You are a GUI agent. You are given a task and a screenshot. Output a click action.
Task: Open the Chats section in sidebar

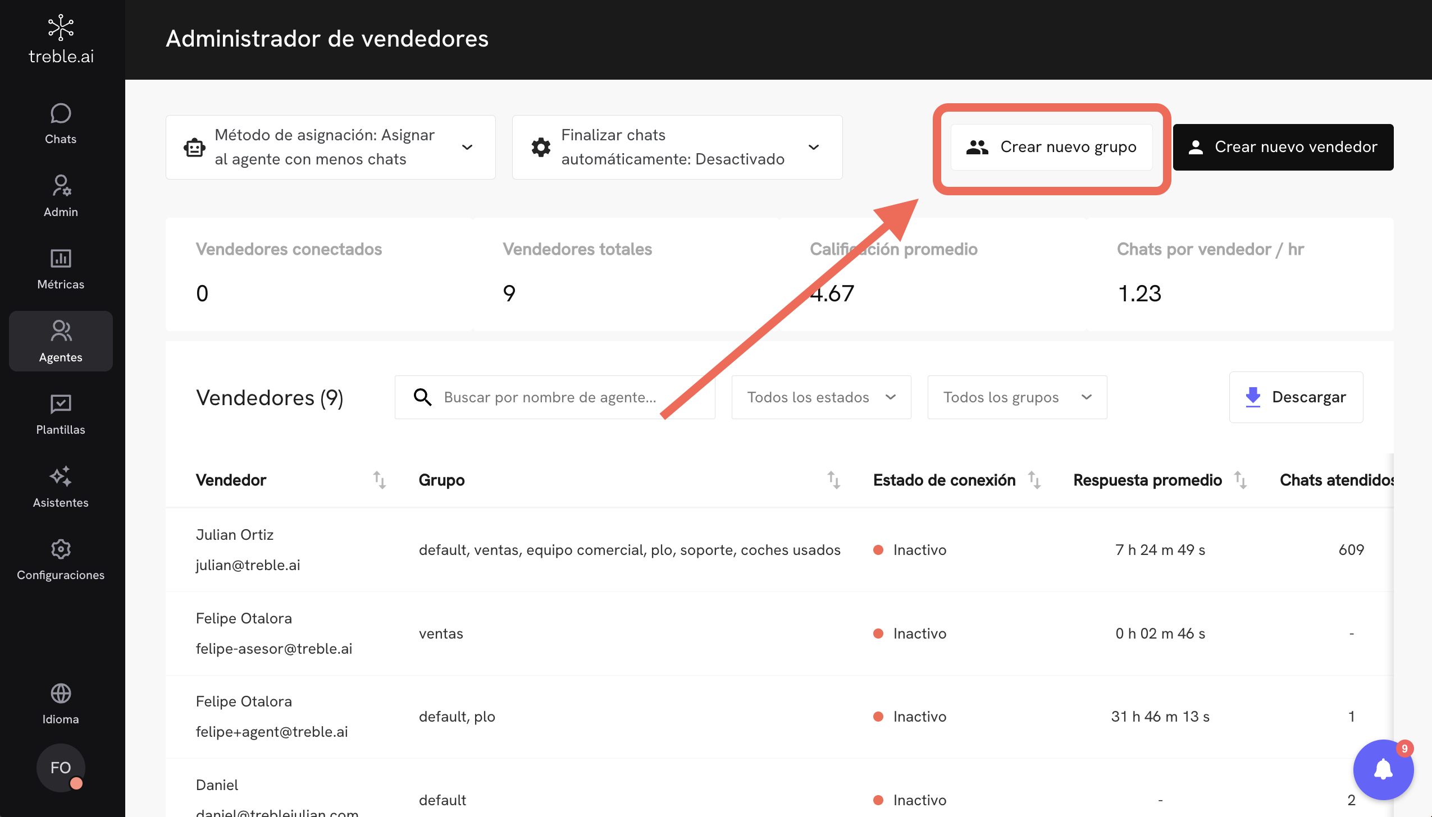(x=61, y=123)
